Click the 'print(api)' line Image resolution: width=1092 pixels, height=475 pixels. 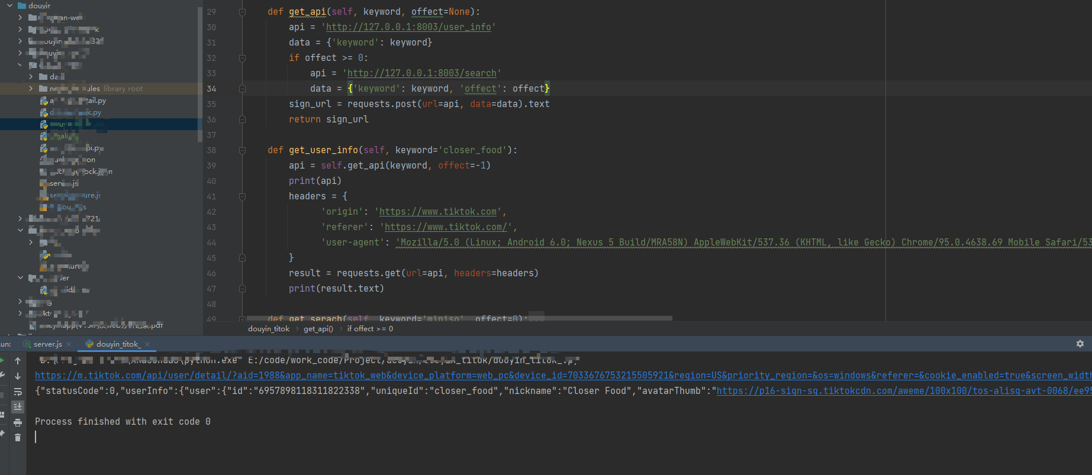pyautogui.click(x=315, y=181)
